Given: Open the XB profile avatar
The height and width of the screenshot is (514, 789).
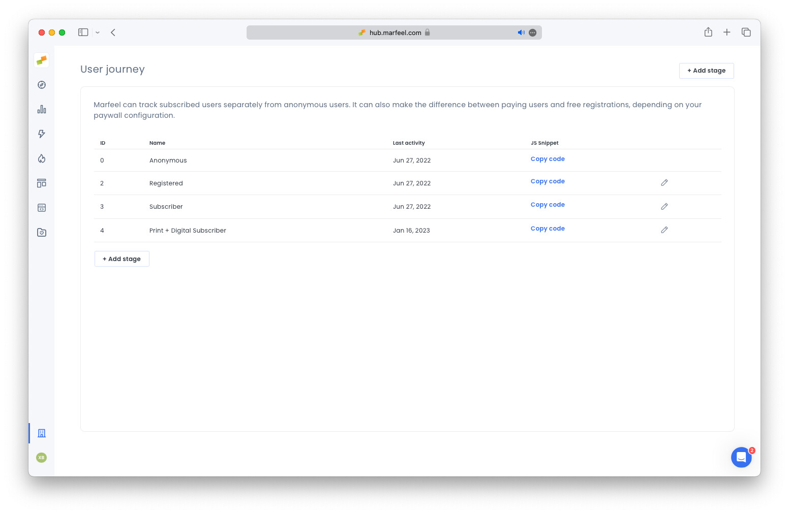Looking at the screenshot, I should [x=41, y=458].
